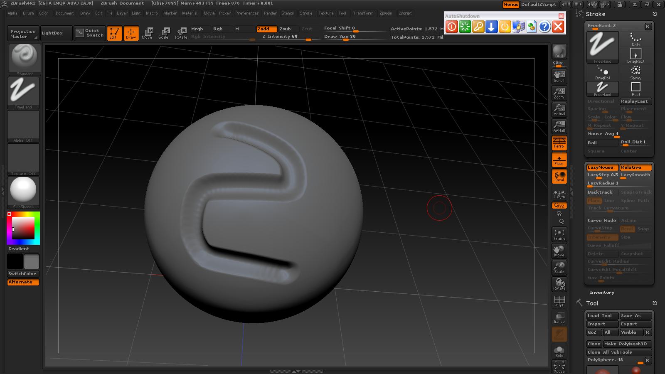Select the Standard brush thumbnail
The height and width of the screenshot is (374, 665).
(x=24, y=59)
